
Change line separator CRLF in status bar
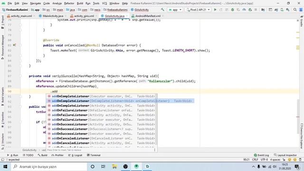pyautogui.click(x=255, y=160)
